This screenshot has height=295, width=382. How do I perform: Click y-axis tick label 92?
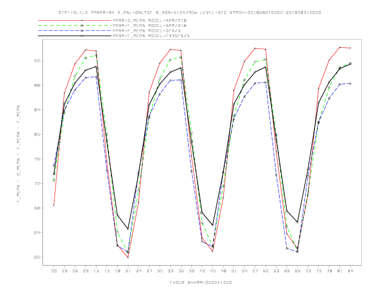point(37,61)
